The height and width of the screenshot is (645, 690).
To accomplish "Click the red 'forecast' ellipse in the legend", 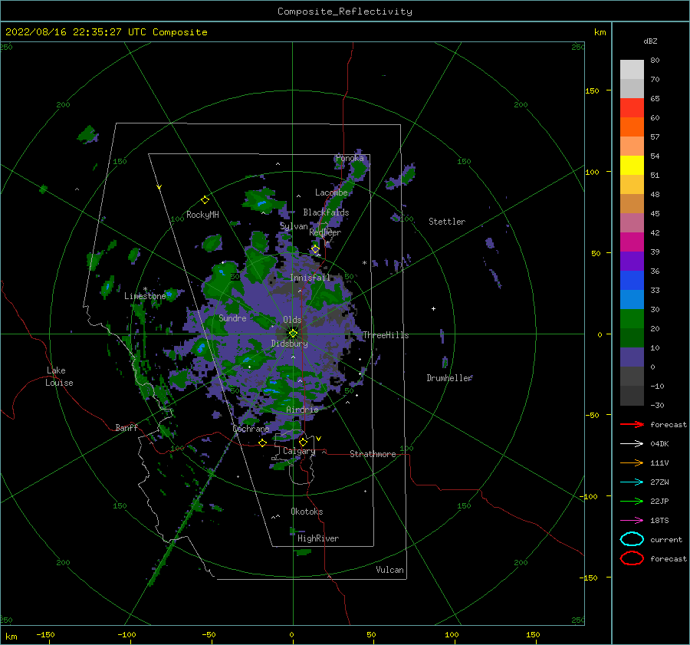I will click(632, 558).
